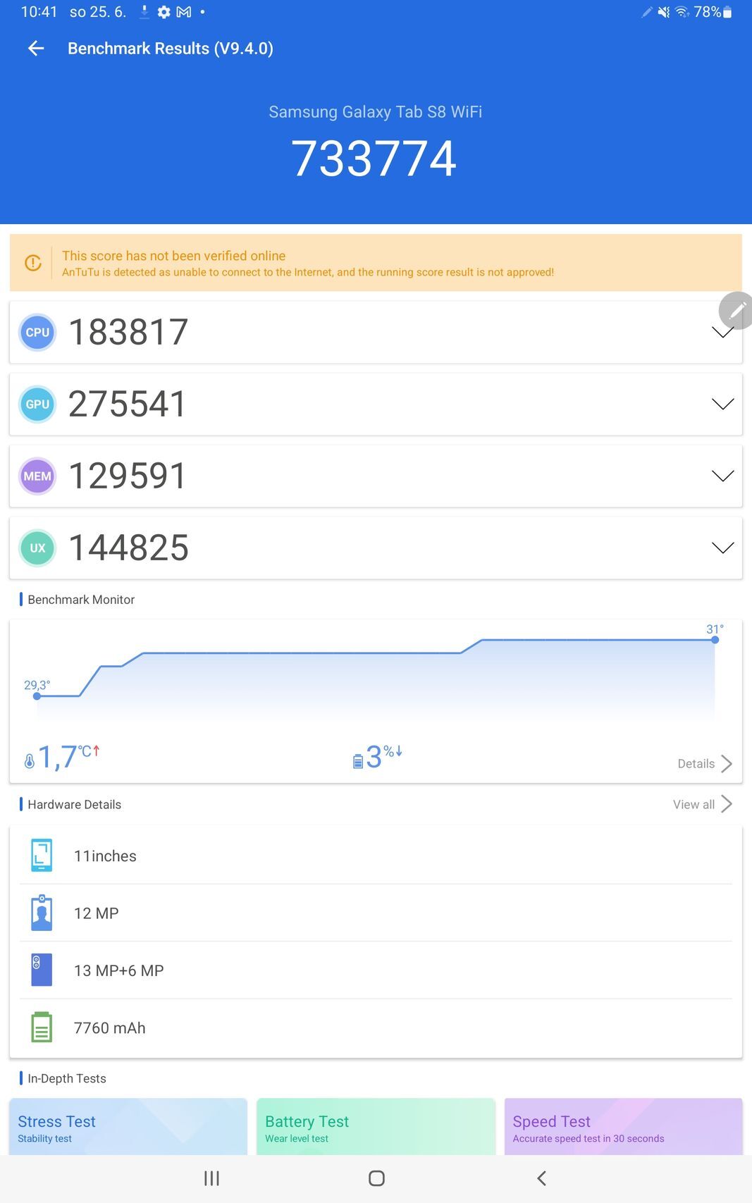Image resolution: width=752 pixels, height=1203 pixels.
Task: Tap the back arrow in header
Action: 36,48
